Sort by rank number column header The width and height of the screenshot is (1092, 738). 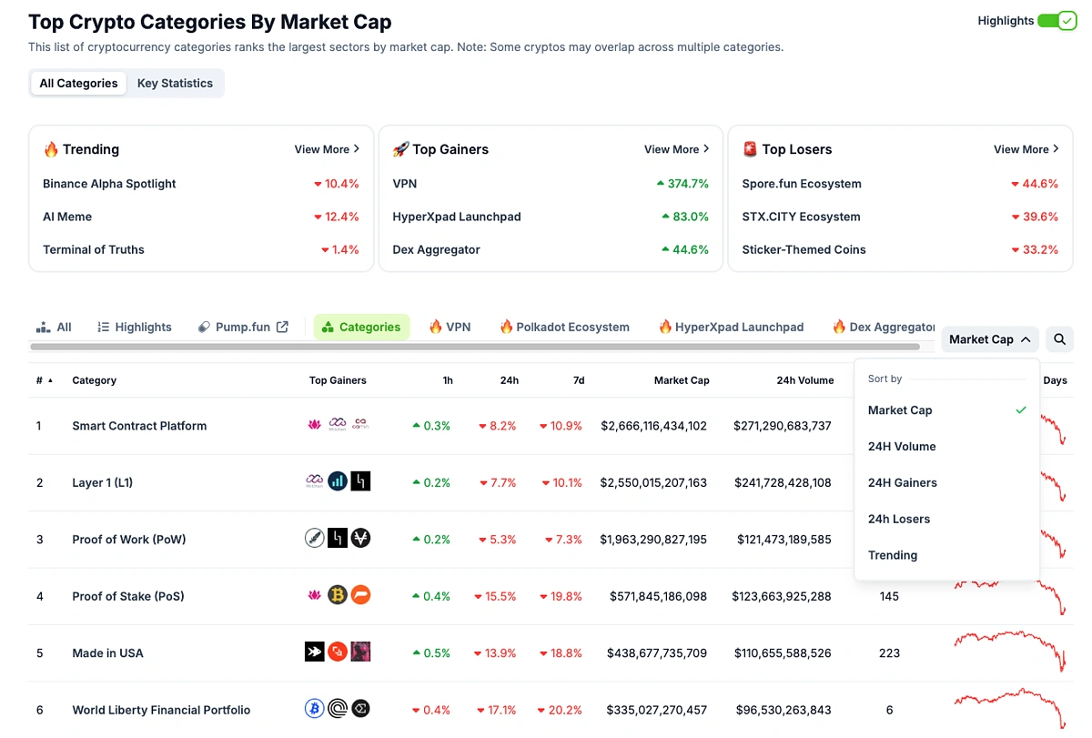tap(45, 380)
